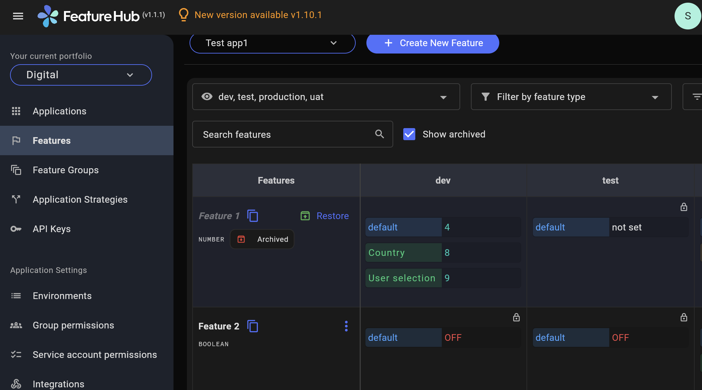702x390 pixels.
Task: Copy the Feature 1 key icon
Action: pyautogui.click(x=253, y=216)
